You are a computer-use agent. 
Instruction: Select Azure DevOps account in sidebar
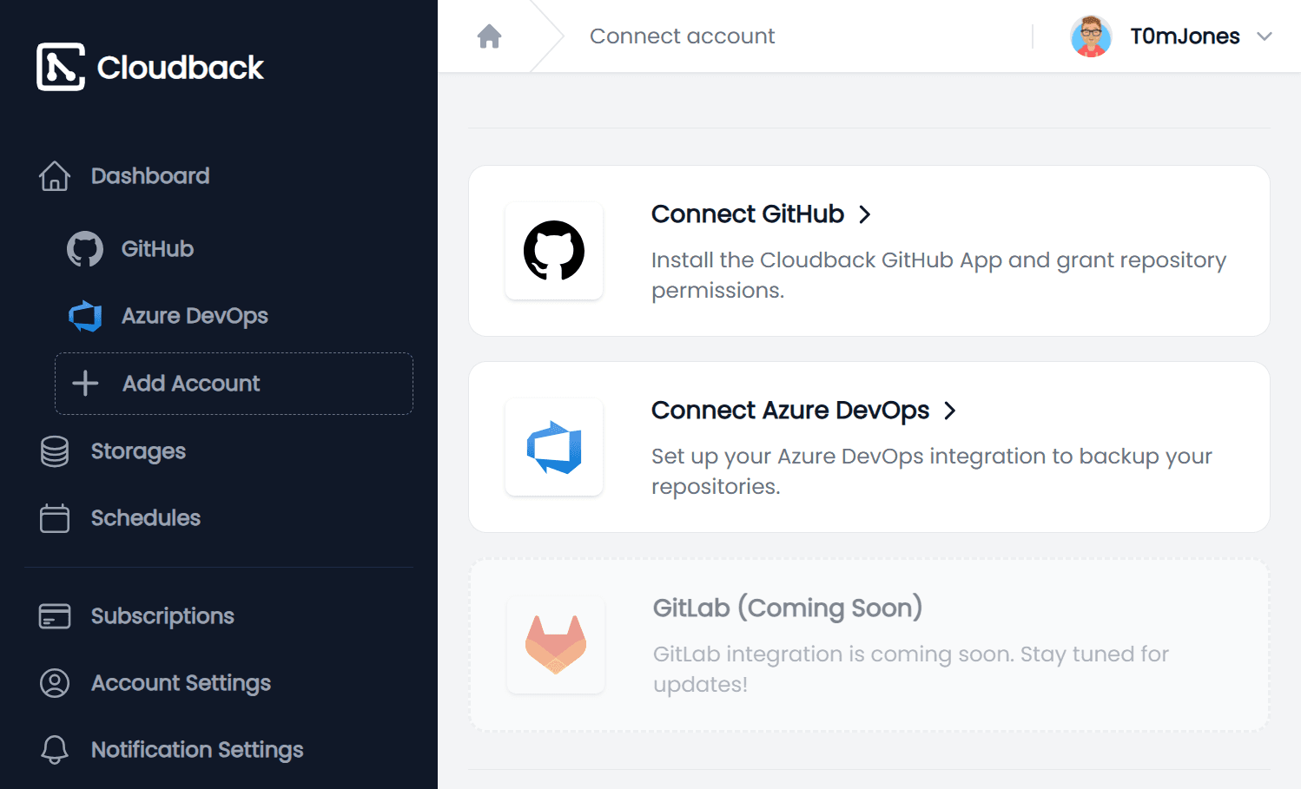(x=195, y=316)
